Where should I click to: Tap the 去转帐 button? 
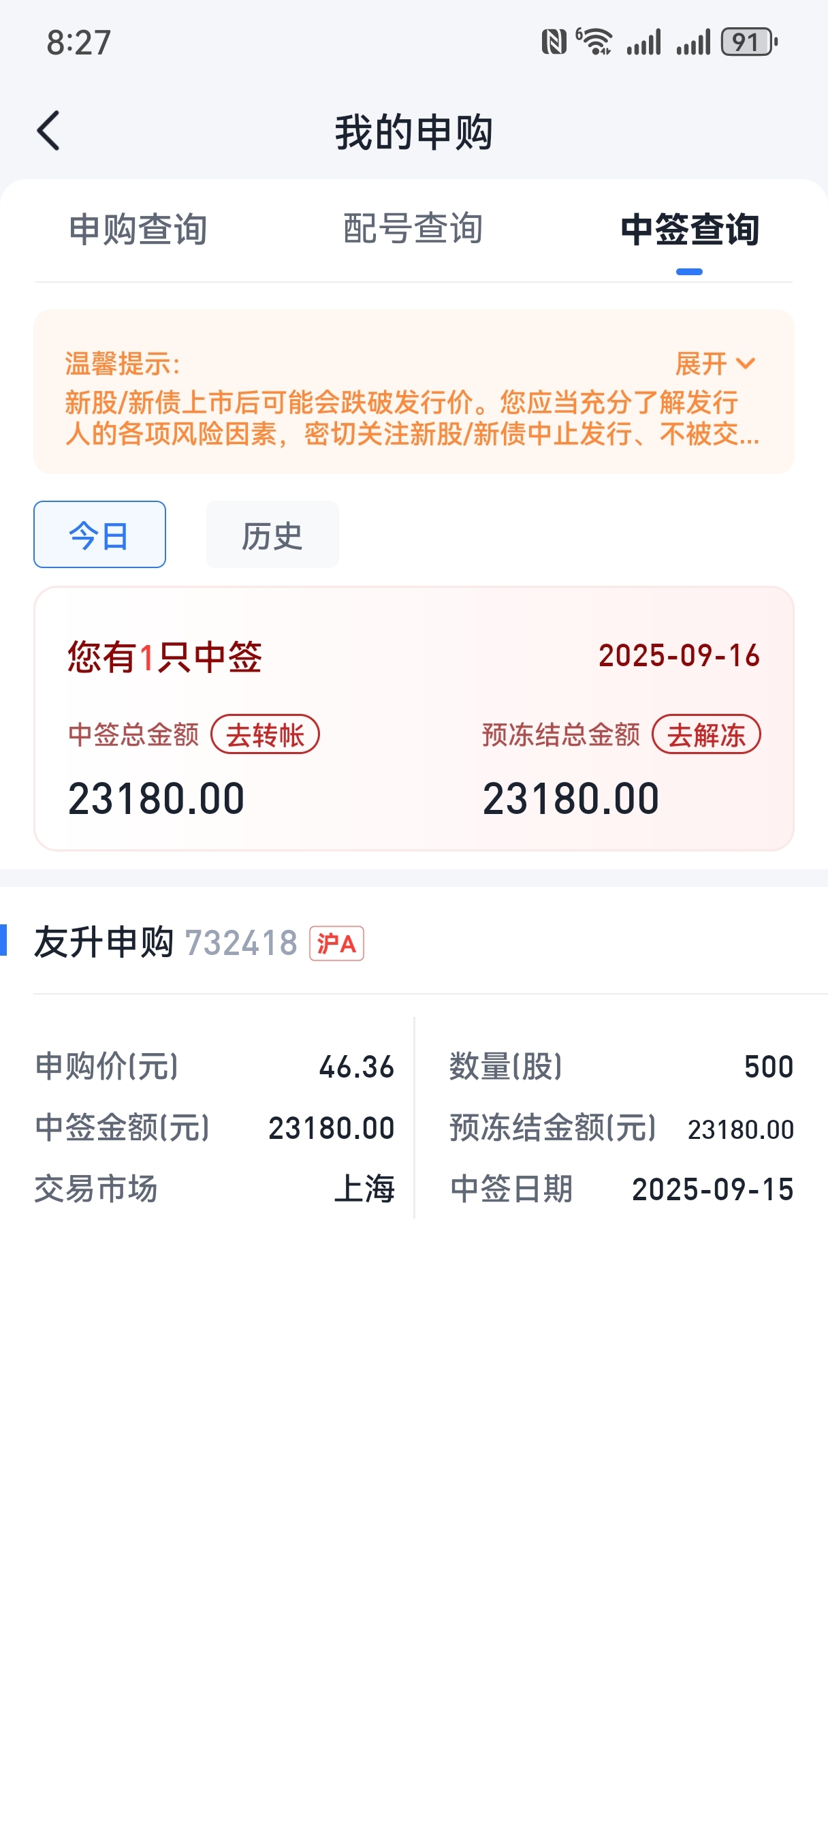265,734
